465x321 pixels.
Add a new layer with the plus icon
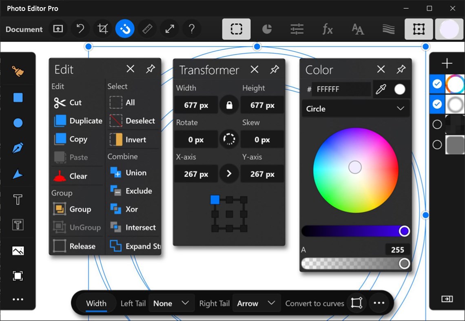(x=447, y=63)
